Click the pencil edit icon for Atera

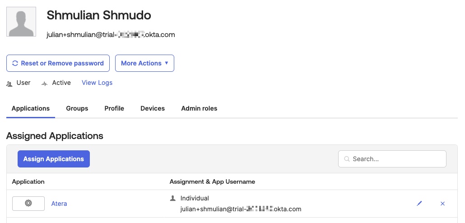tap(419, 204)
